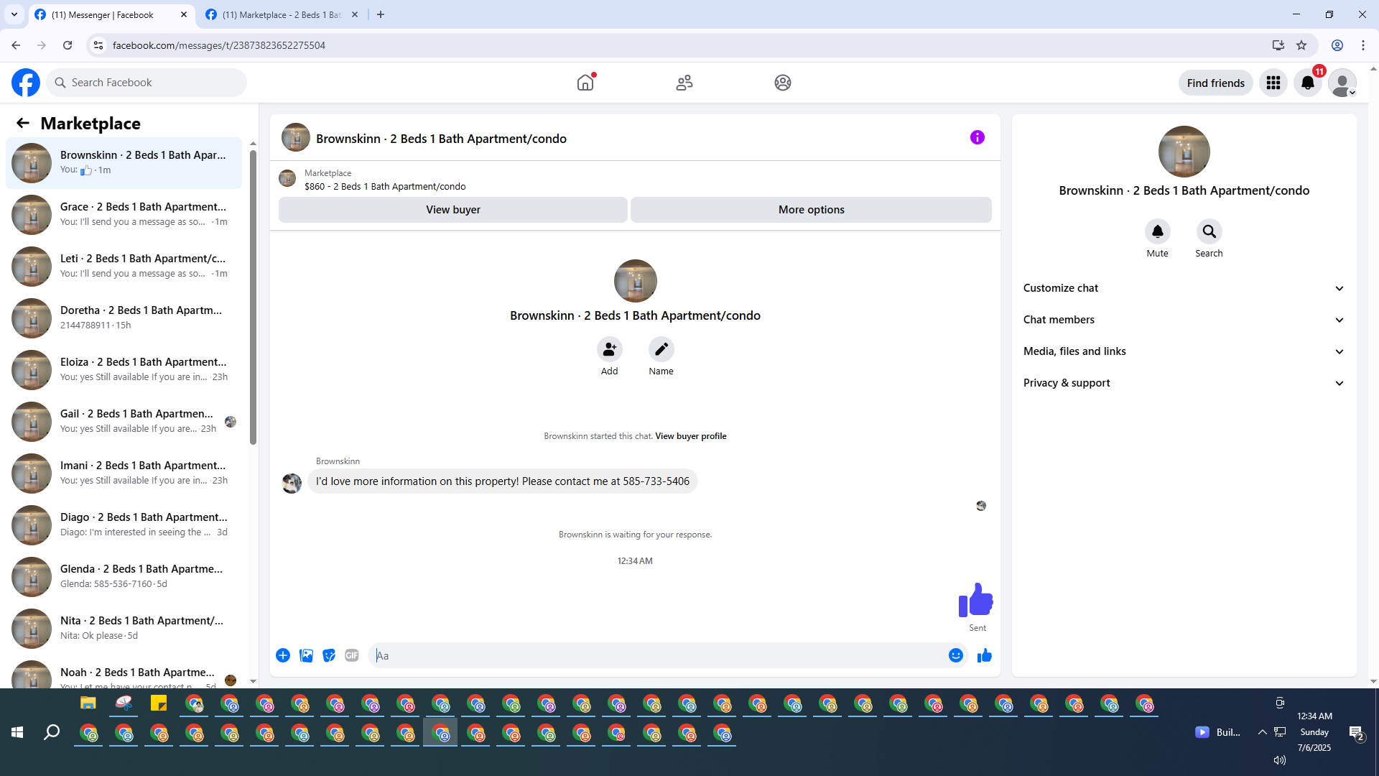
Task: Open more actions with the plus icon
Action: [283, 655]
